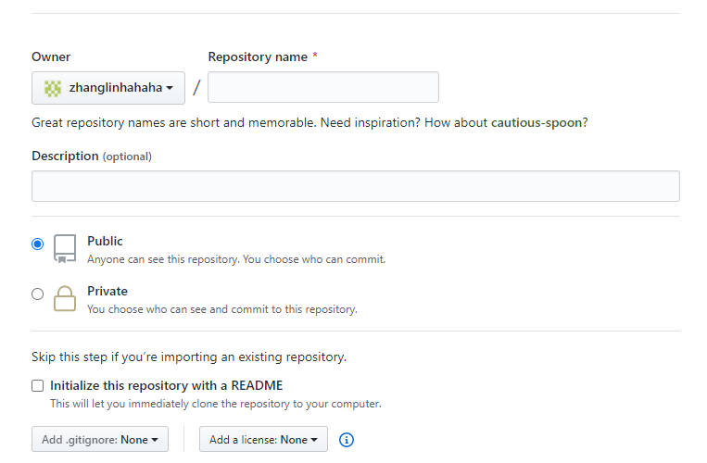Image resolution: width=707 pixels, height=463 pixels.
Task: Click the "Repository name" field label
Action: point(258,56)
